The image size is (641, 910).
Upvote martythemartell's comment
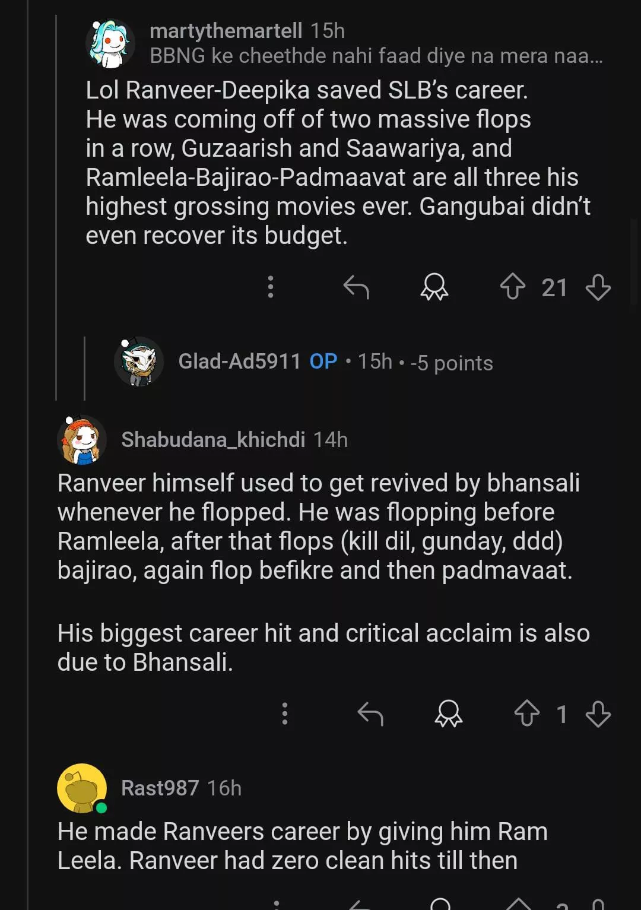click(x=513, y=287)
